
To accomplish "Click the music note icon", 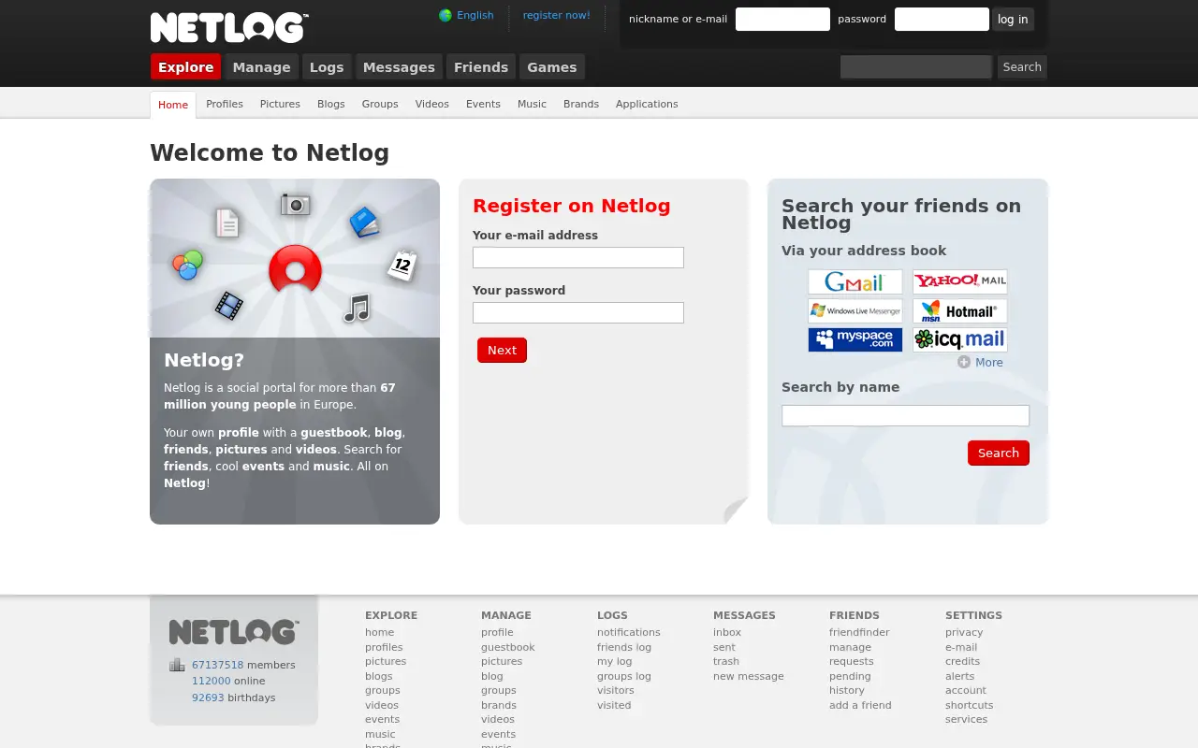I will pyautogui.click(x=357, y=308).
